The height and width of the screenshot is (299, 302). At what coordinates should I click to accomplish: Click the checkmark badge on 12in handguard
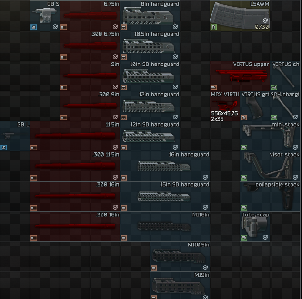[x=175, y=117]
